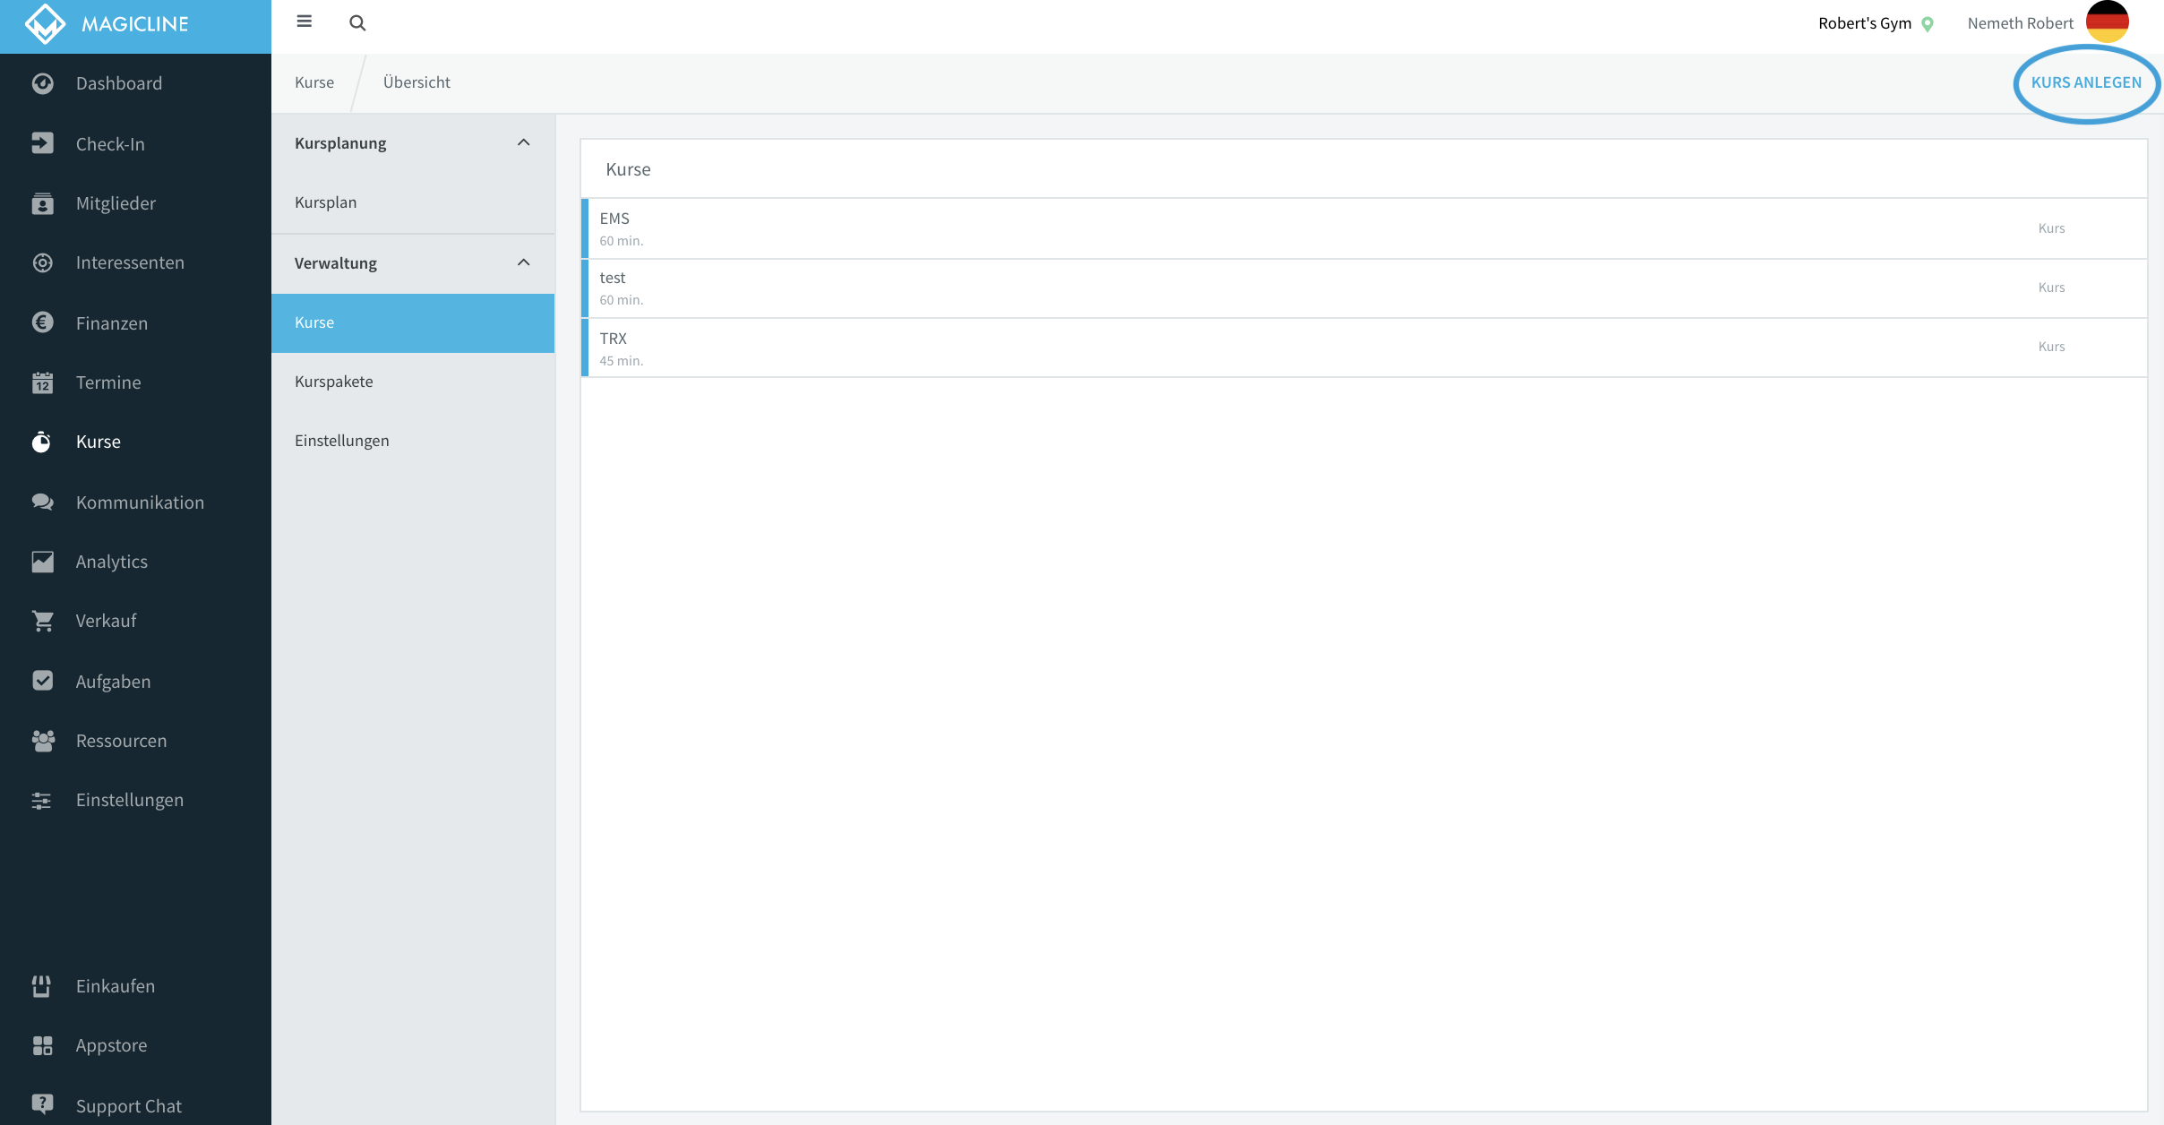The image size is (2164, 1125).
Task: Open Kursplan in submenu
Action: [x=413, y=202]
